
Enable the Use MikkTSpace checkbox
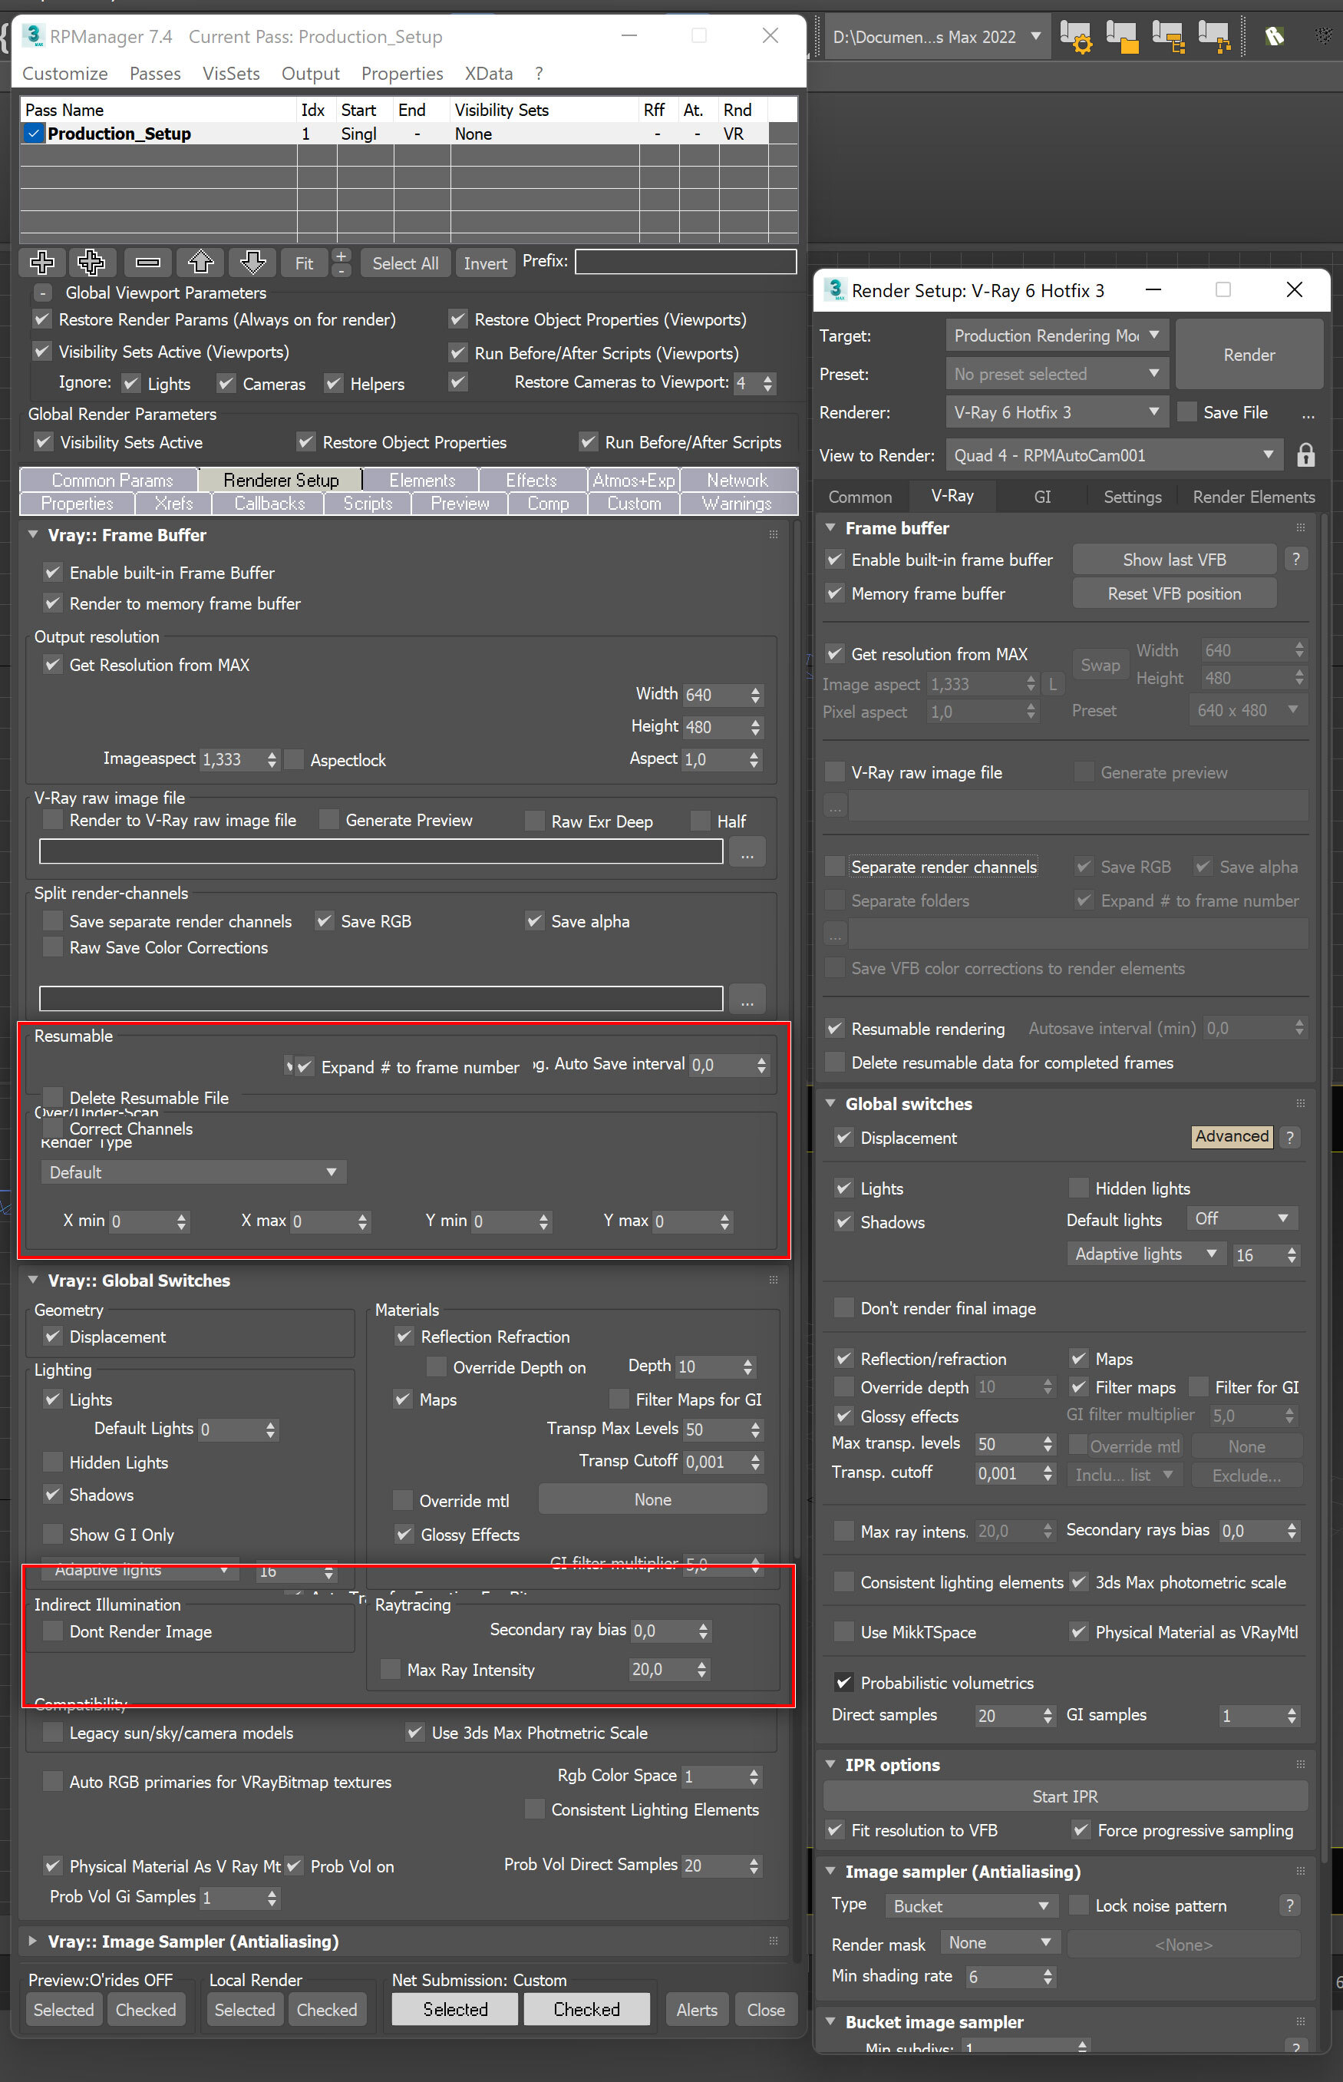(x=843, y=1632)
